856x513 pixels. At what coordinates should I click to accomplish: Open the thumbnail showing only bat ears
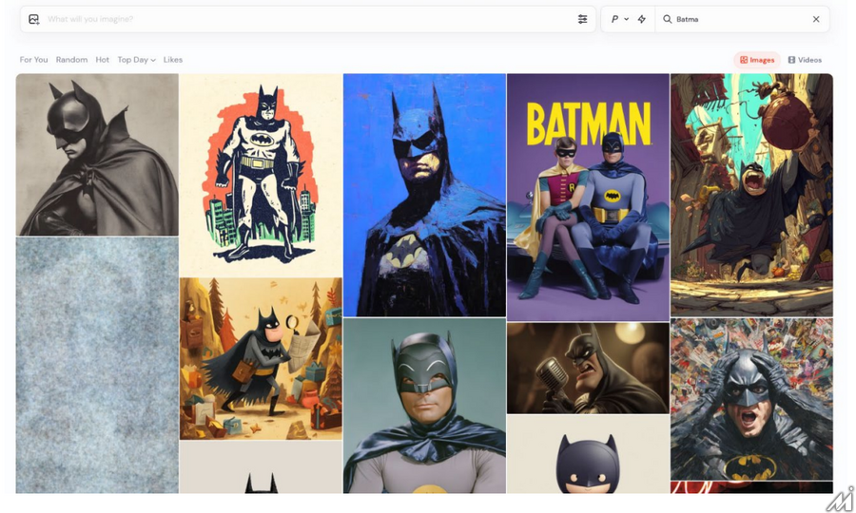click(x=261, y=467)
